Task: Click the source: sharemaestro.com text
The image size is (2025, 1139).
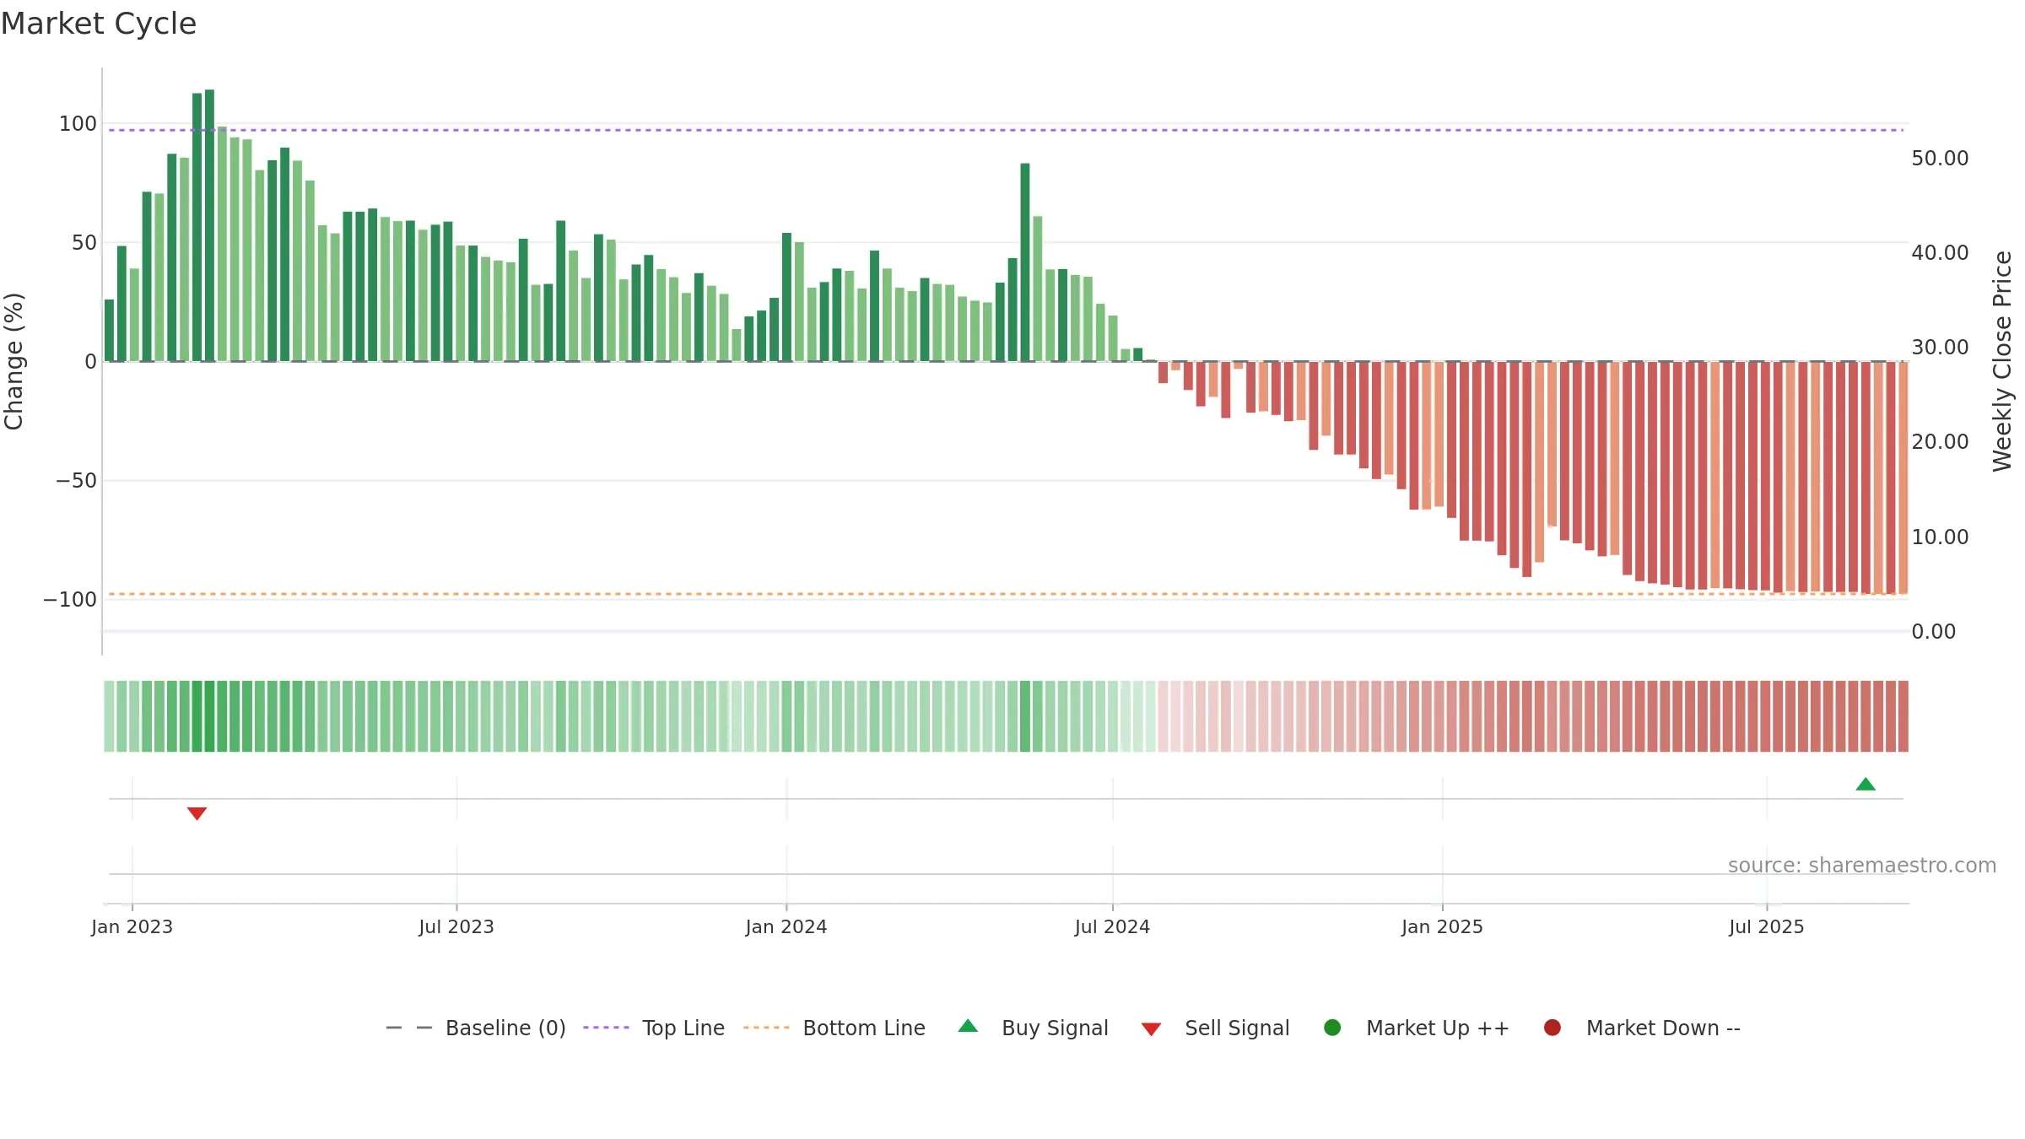Action: [1862, 866]
